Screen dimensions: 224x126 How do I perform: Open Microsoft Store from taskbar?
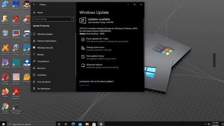pos(94,124)
